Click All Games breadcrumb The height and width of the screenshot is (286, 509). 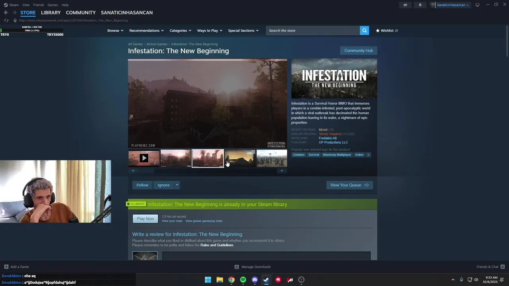136,44
